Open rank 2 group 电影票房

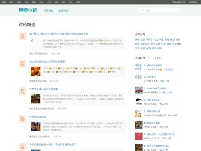[x=151, y=77]
